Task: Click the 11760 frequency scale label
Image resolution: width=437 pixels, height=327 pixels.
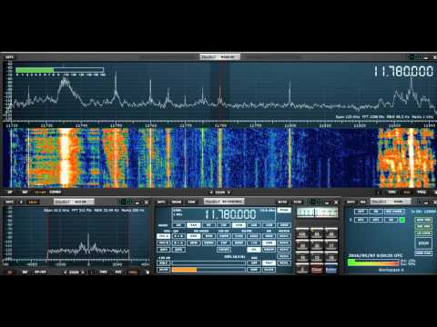Action: [x=151, y=125]
